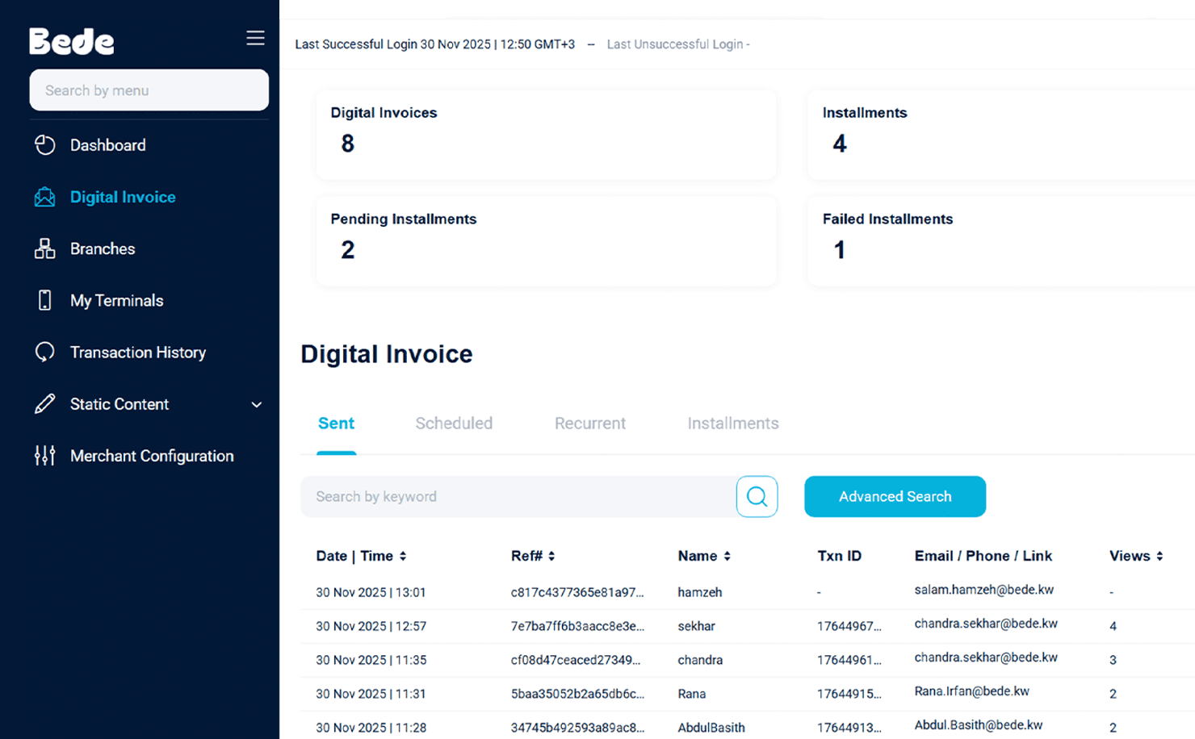Click the Ref# column sort control

coord(551,556)
